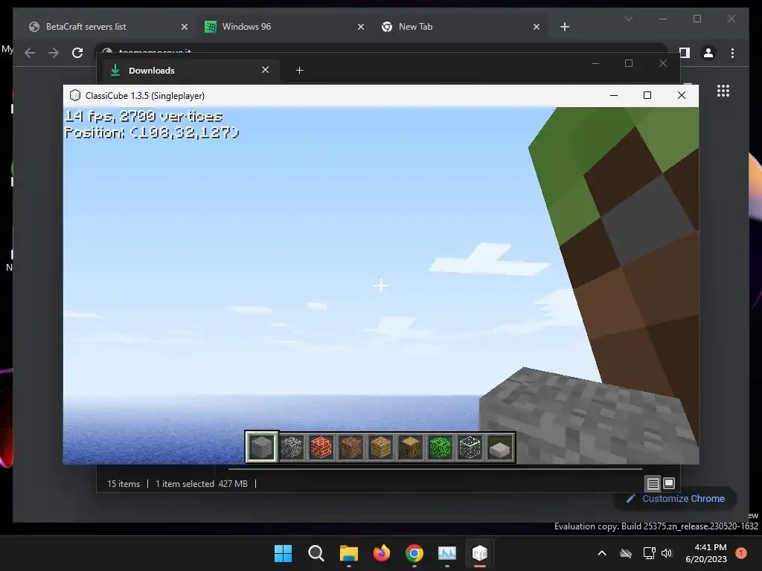Go forward in Chrome
762x571 pixels.
point(54,53)
